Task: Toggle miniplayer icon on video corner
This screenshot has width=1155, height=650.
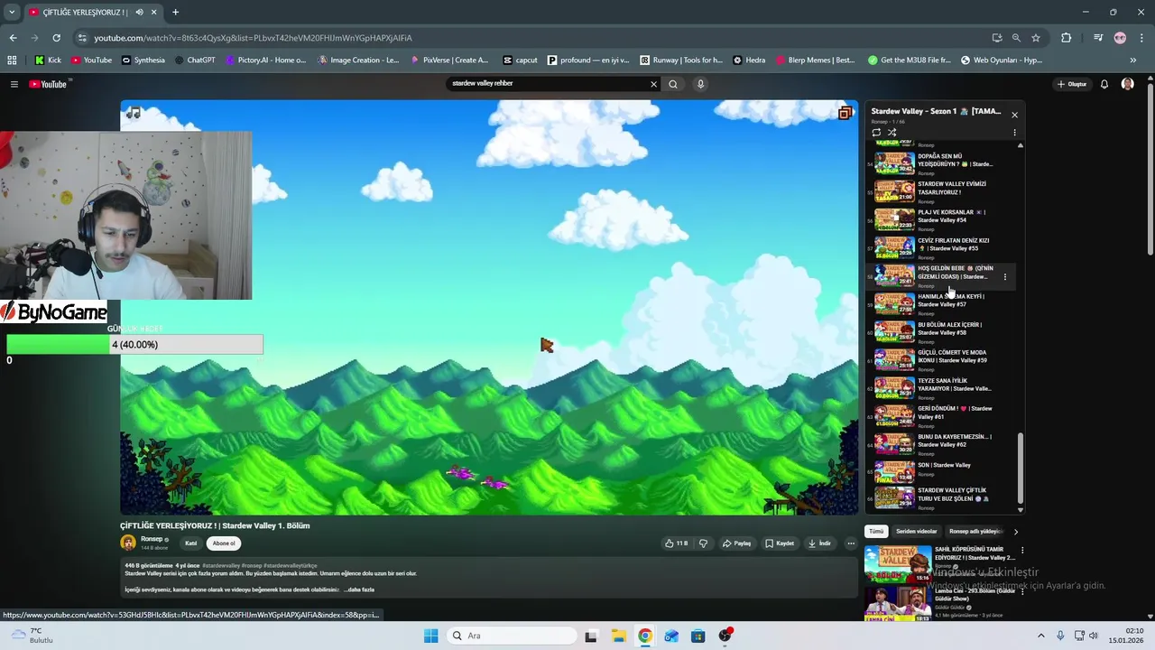Action: tap(845, 113)
